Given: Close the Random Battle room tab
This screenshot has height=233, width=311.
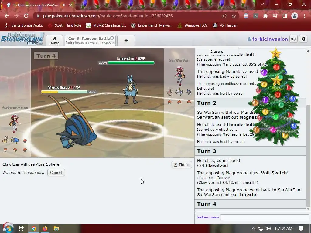Looking at the screenshot, I should pos(112,38).
